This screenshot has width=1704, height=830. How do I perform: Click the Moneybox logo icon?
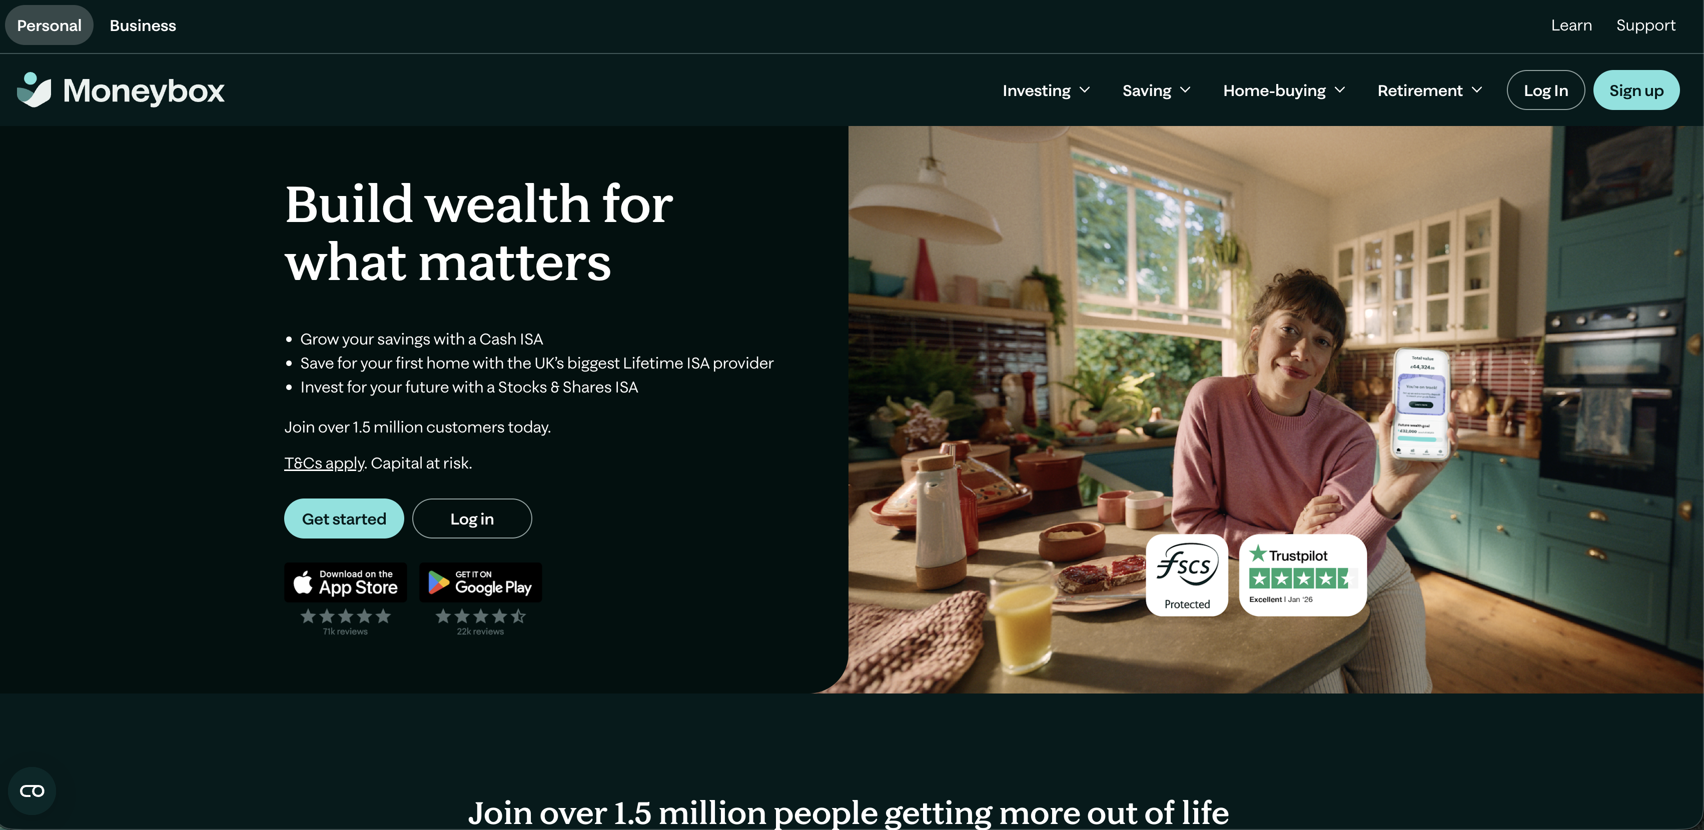34,90
